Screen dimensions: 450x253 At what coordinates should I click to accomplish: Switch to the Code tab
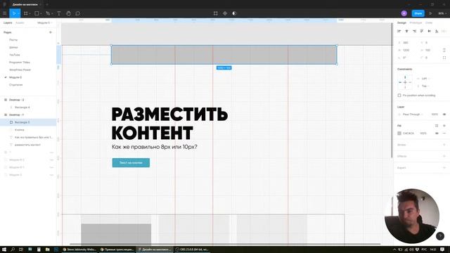pyautogui.click(x=429, y=22)
